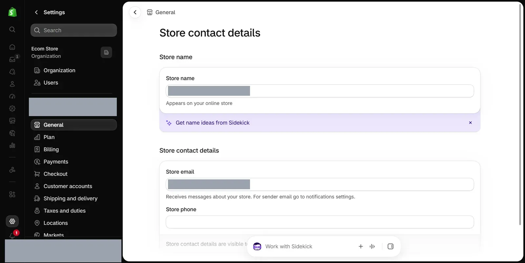
Task: Dismiss the Sidekick name ideas banner
Action: click(x=470, y=123)
